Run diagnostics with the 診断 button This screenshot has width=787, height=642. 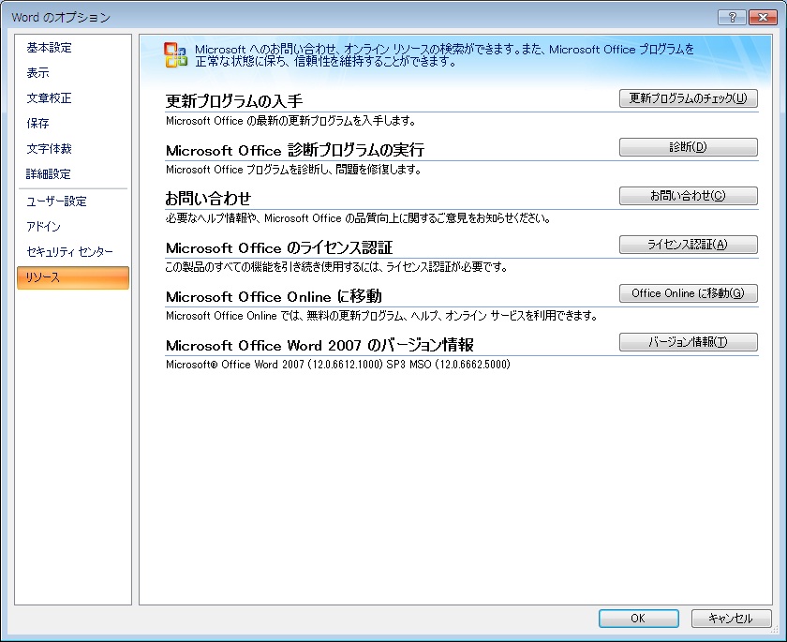pos(688,147)
